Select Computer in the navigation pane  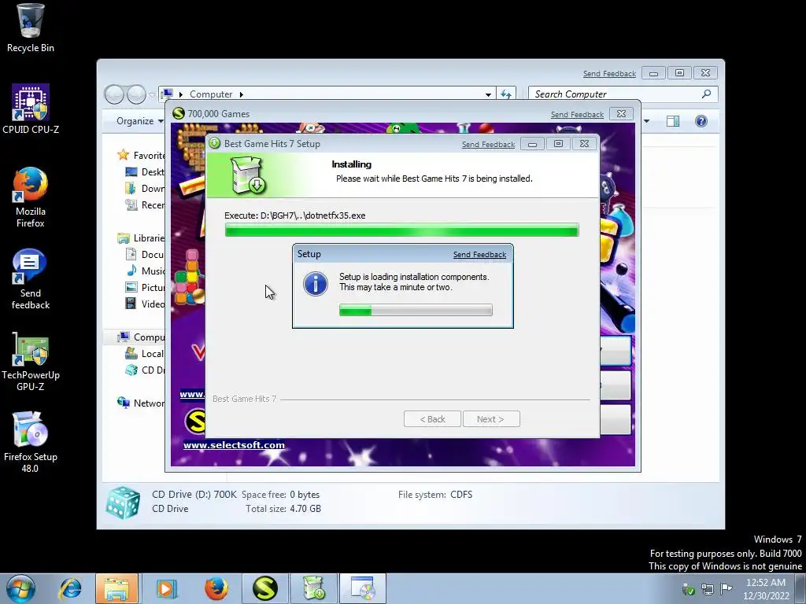tap(142, 337)
